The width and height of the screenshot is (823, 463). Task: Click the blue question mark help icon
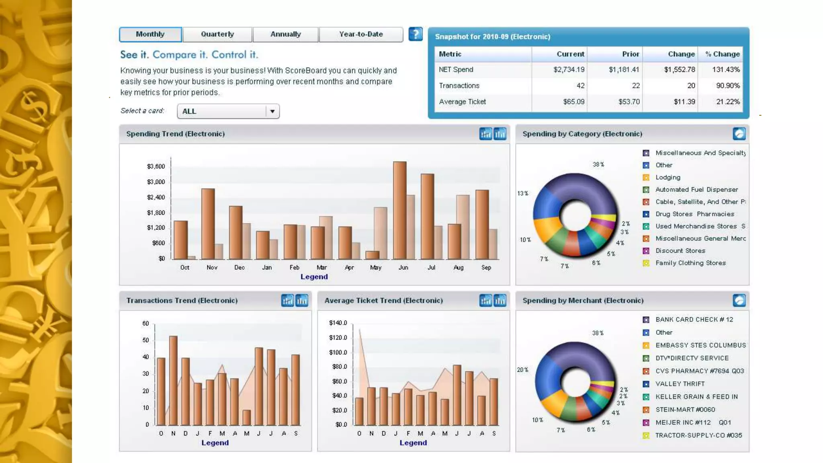[x=415, y=34]
